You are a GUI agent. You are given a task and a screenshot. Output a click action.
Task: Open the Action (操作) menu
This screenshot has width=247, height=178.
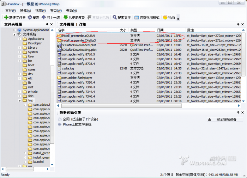click(25, 11)
